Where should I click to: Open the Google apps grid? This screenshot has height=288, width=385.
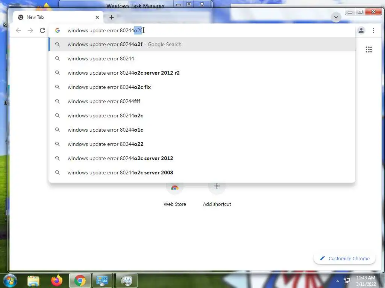point(368,49)
